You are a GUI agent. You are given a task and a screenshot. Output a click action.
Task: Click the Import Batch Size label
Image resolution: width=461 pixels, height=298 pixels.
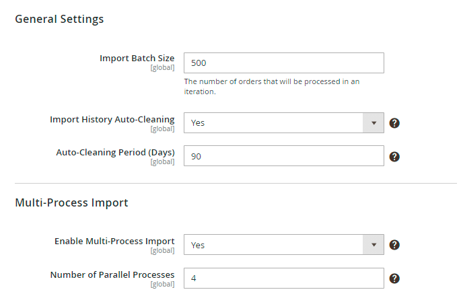(137, 59)
